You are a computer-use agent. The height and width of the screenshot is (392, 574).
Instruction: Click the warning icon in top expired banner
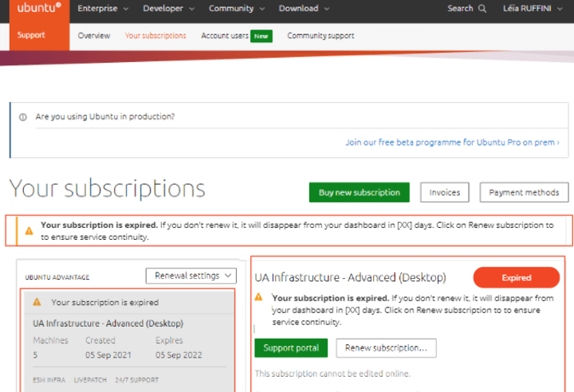pyautogui.click(x=29, y=231)
